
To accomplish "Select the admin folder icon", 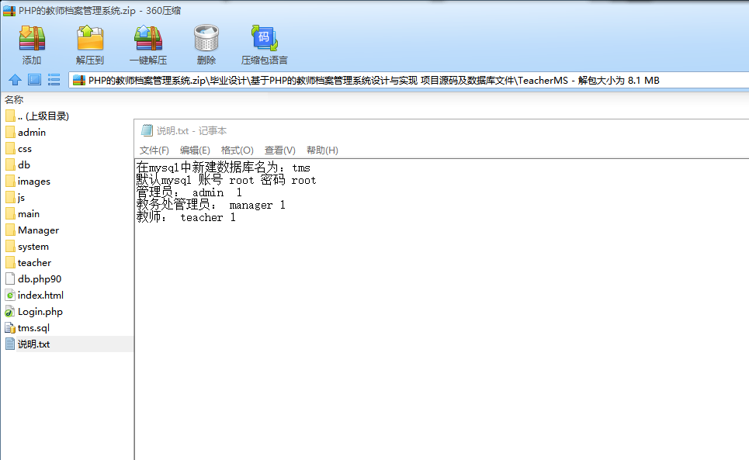I will coord(10,132).
